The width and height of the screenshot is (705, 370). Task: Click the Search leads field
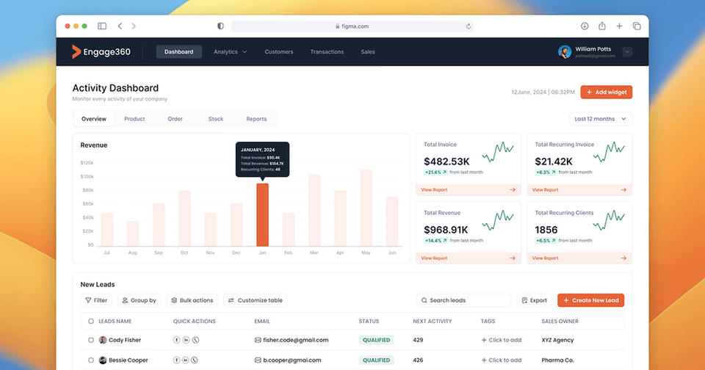[x=464, y=300]
